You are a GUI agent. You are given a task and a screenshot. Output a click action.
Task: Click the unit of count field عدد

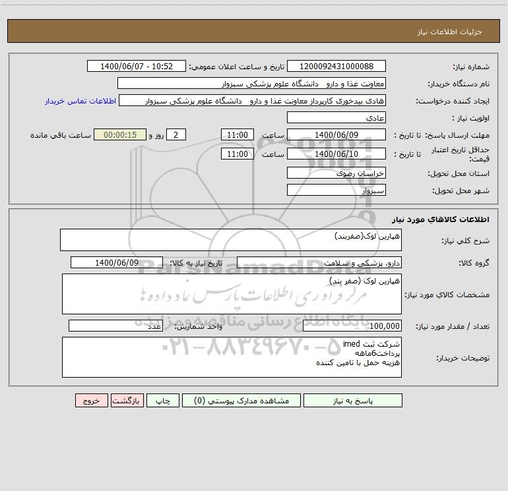[115, 326]
